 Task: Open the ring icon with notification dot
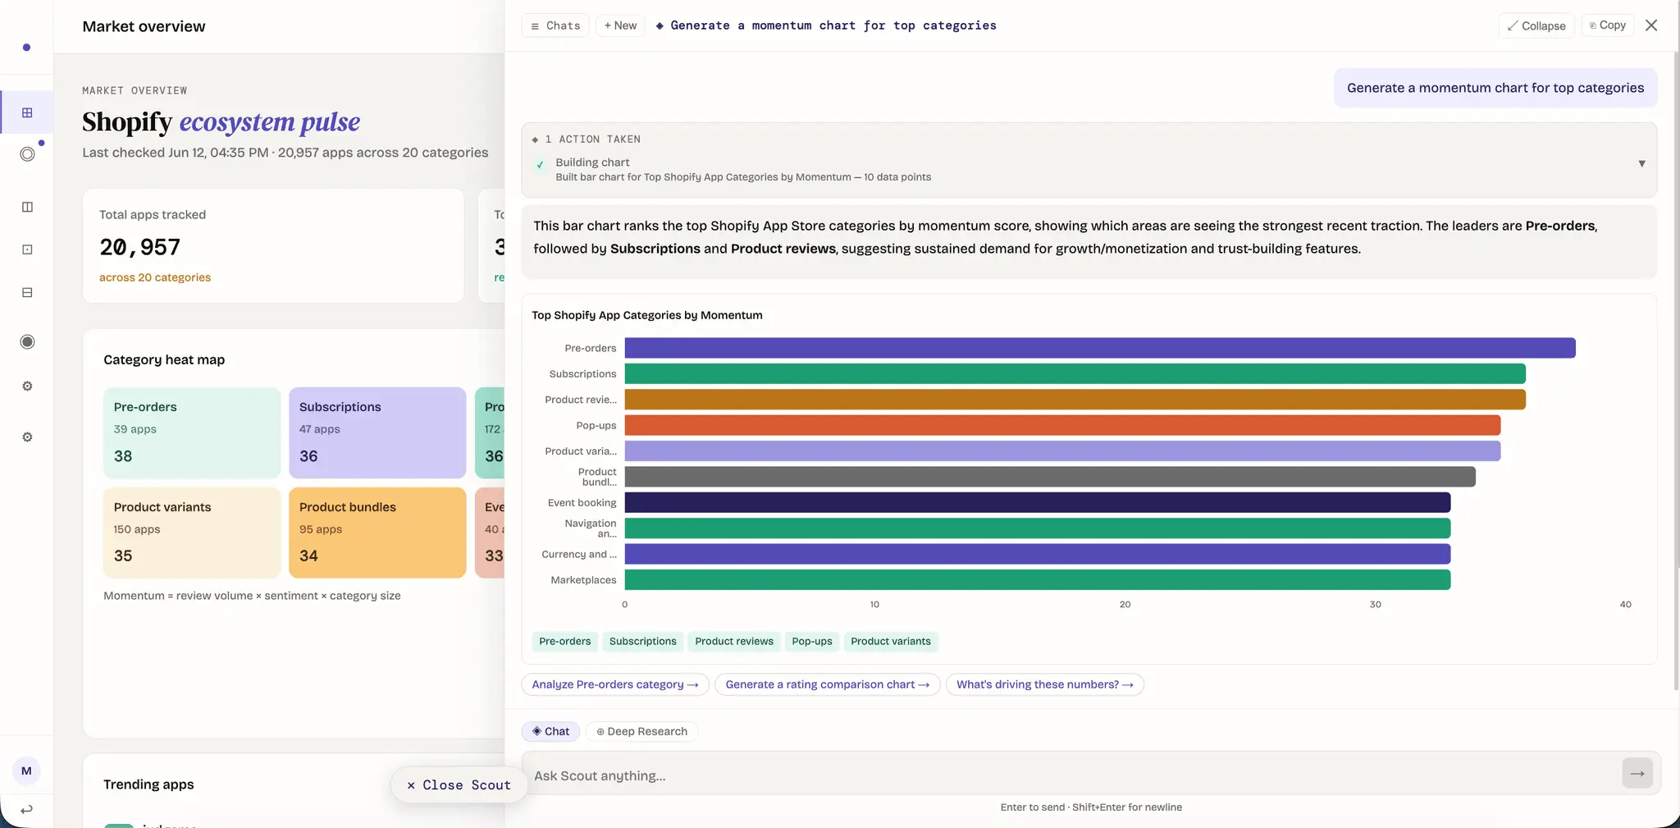coord(28,153)
